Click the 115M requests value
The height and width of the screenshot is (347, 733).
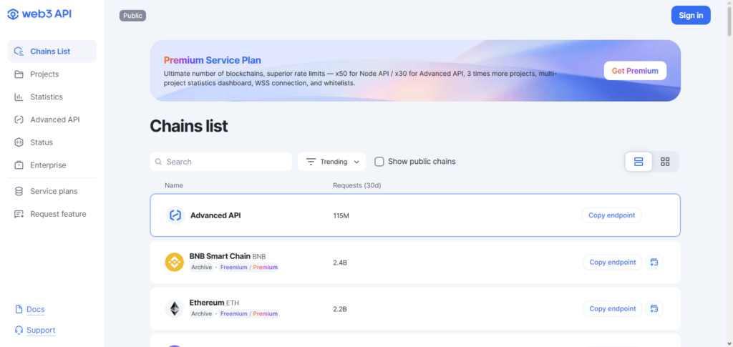pos(341,216)
